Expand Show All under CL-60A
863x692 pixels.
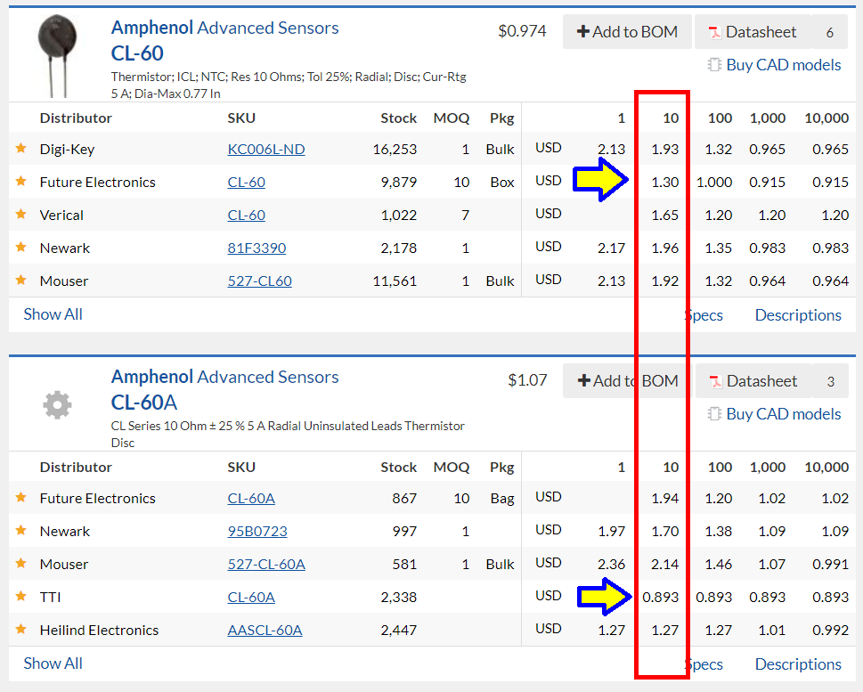click(53, 664)
